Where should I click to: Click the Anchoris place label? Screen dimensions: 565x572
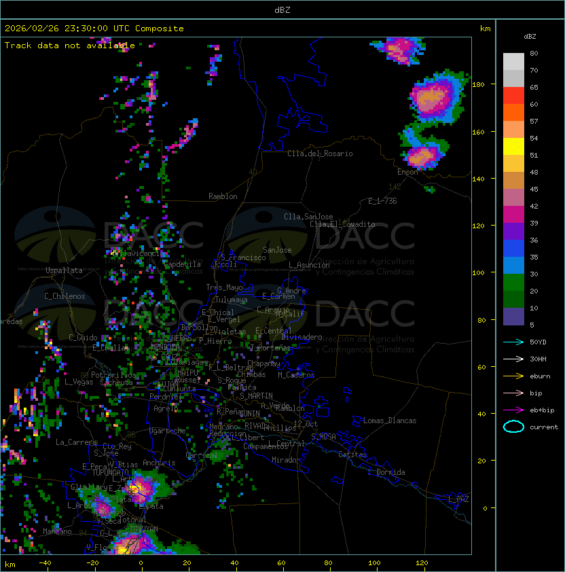tap(159, 463)
